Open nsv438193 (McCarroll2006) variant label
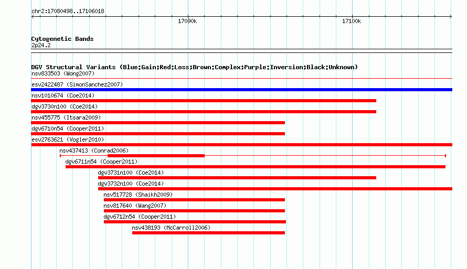 click(x=171, y=228)
